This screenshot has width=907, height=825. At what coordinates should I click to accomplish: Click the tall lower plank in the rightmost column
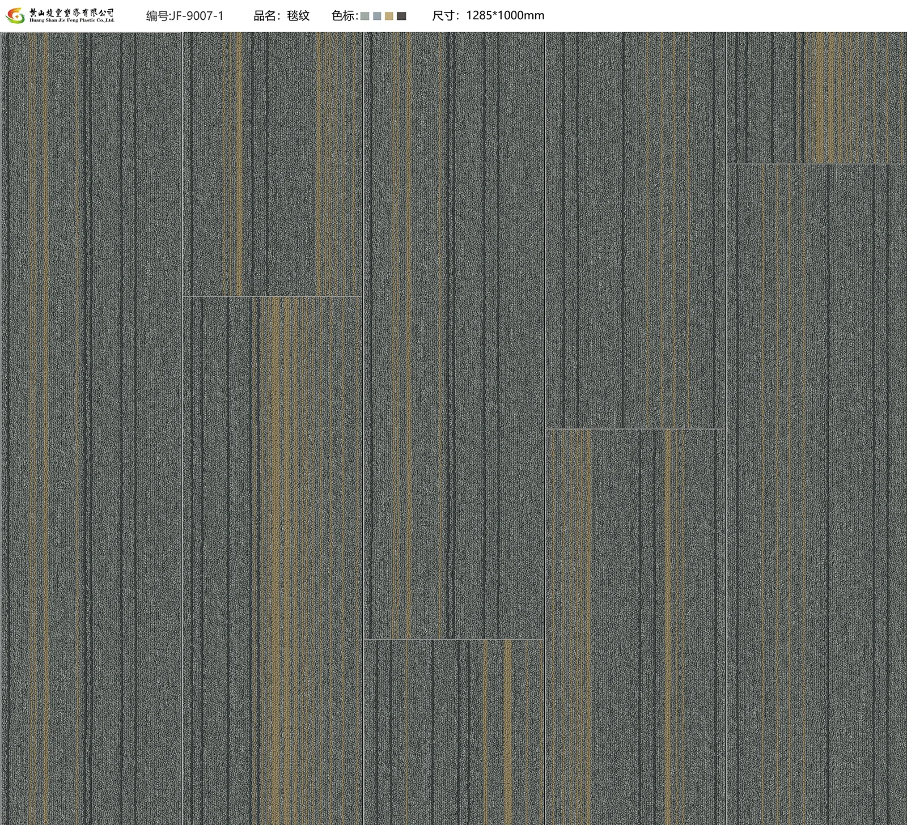point(816,494)
